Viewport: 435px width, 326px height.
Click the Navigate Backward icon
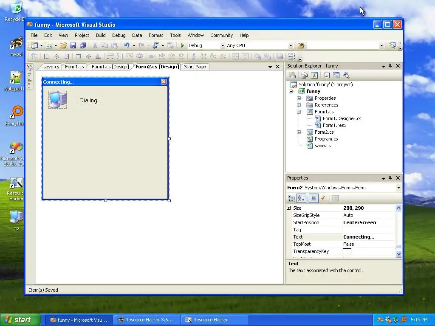[x=156, y=45]
